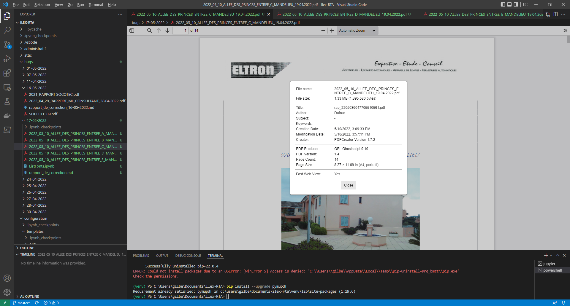This screenshot has height=306, width=570.
Task: Open the File menu
Action: (15, 4)
